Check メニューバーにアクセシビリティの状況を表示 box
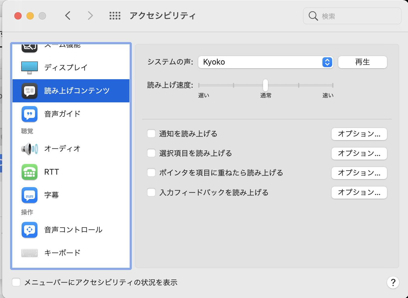This screenshot has height=298, width=408. (x=16, y=282)
